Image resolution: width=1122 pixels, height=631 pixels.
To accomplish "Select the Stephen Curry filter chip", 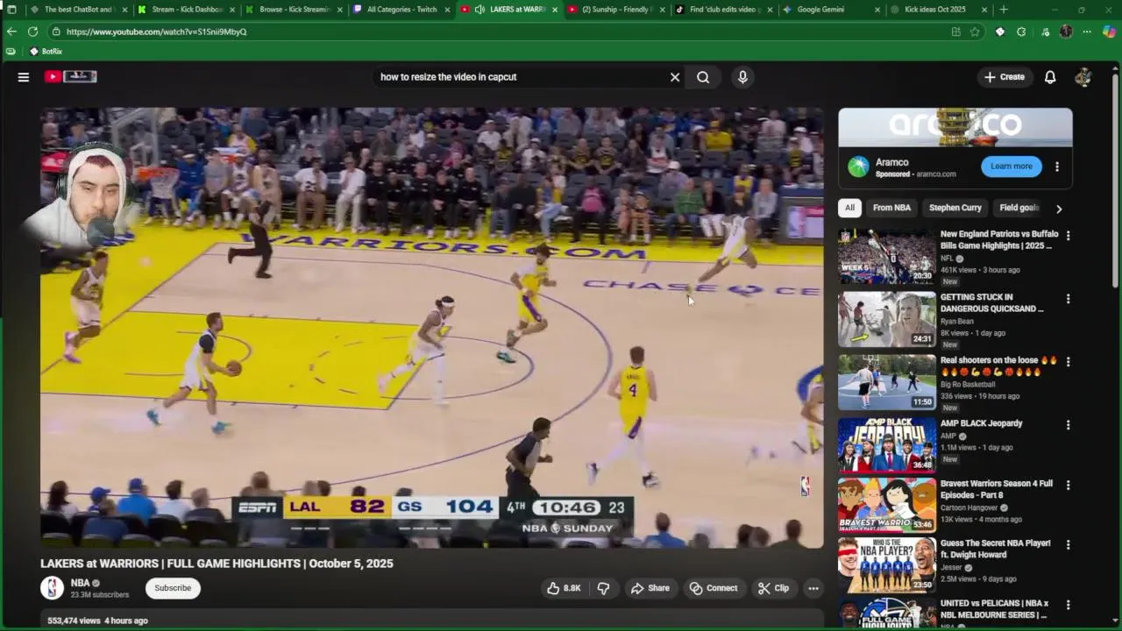I will pos(955,208).
